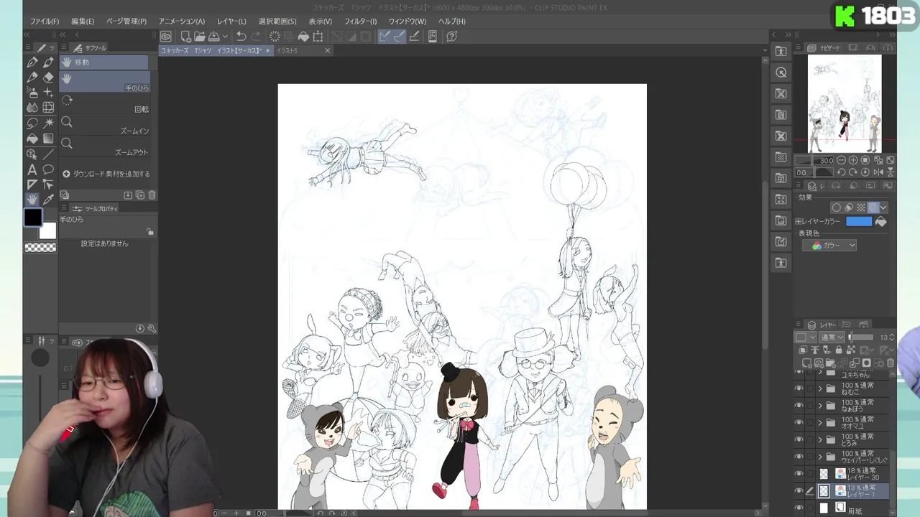Click Navigator flip horizontal icon
Viewport: 920px width, 517px height.
[878, 172]
